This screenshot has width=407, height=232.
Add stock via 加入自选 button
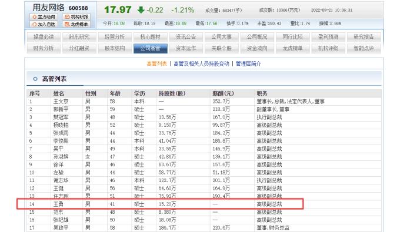(44, 24)
